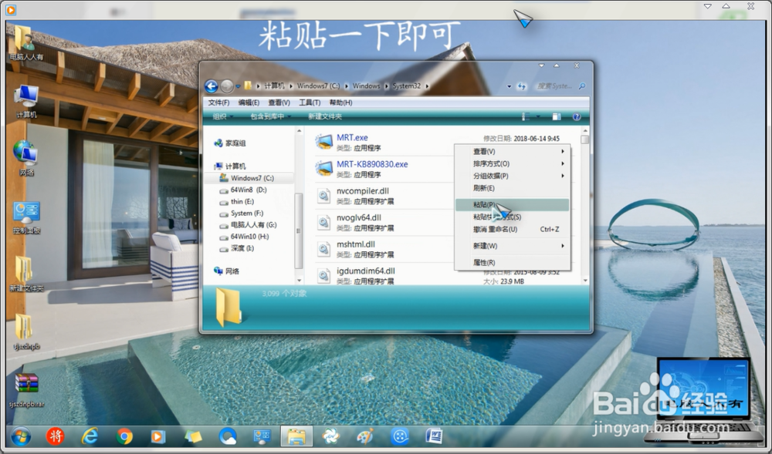Image resolution: width=772 pixels, height=454 pixels.
Task: Click the Windows7 (C:) breadcrumb segment
Action: coord(318,86)
